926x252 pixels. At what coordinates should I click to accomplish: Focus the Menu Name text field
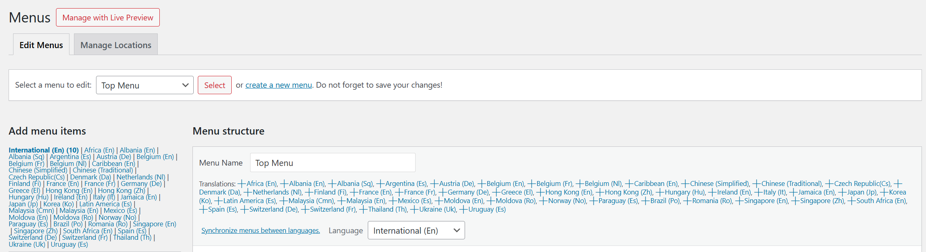[x=333, y=163]
